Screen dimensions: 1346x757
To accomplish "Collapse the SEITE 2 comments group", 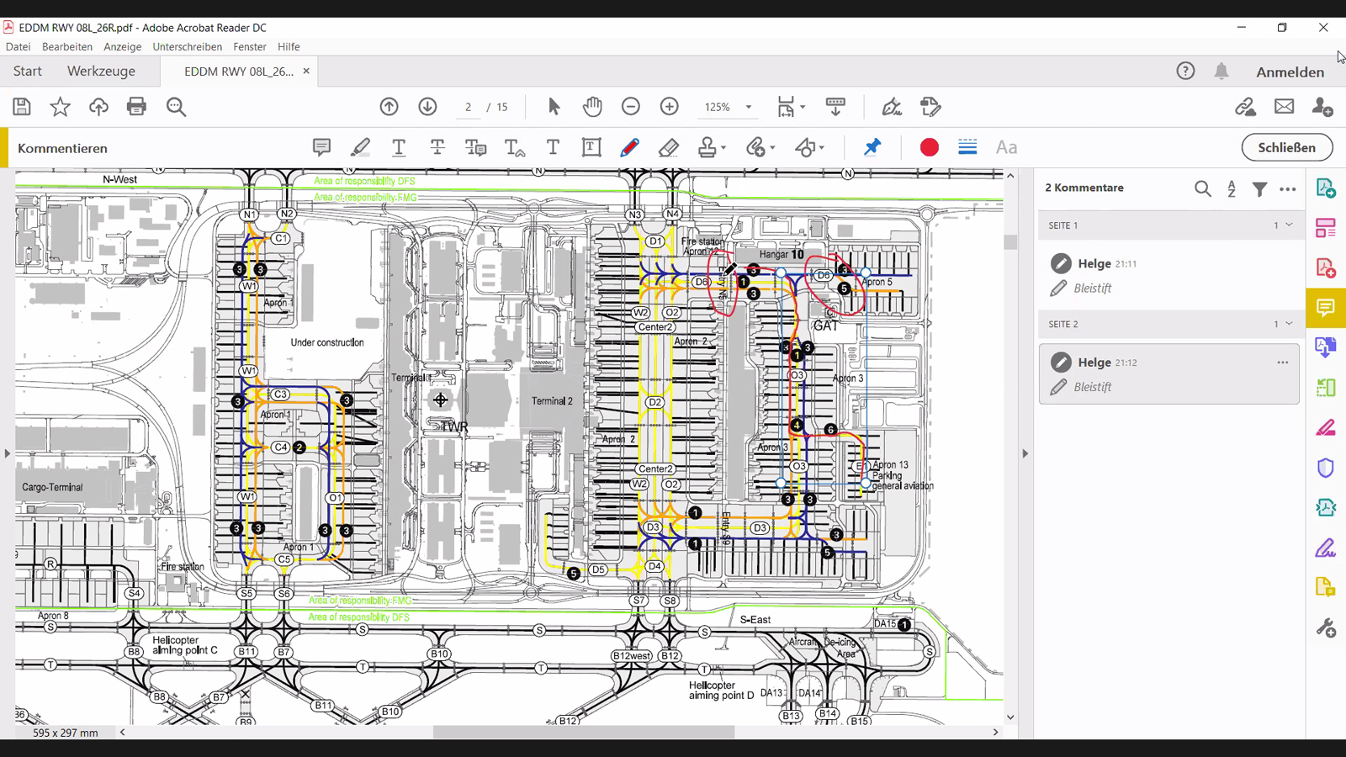I will pyautogui.click(x=1289, y=324).
